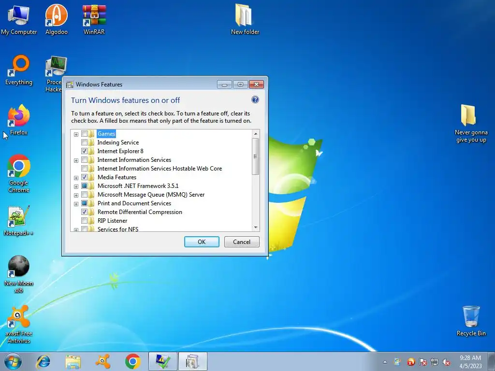495x371 pixels.
Task: Select the Algodoo desktop shortcut
Action: pos(56,19)
